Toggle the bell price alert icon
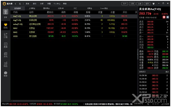The width and height of the screenshot is (171, 107). click(168, 17)
